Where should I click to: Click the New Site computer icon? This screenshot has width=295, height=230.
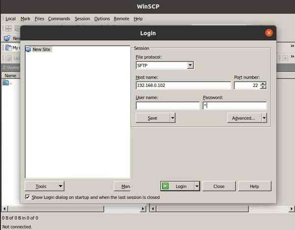pos(29,50)
